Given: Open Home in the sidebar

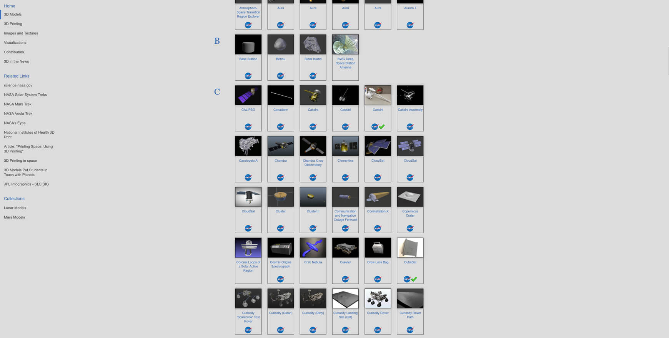Looking at the screenshot, I should click(x=10, y=6).
